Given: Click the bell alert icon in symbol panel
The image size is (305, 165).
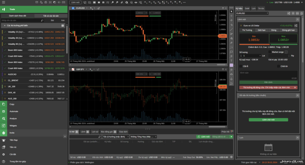Looking at the screenshot, I should click(302, 13).
